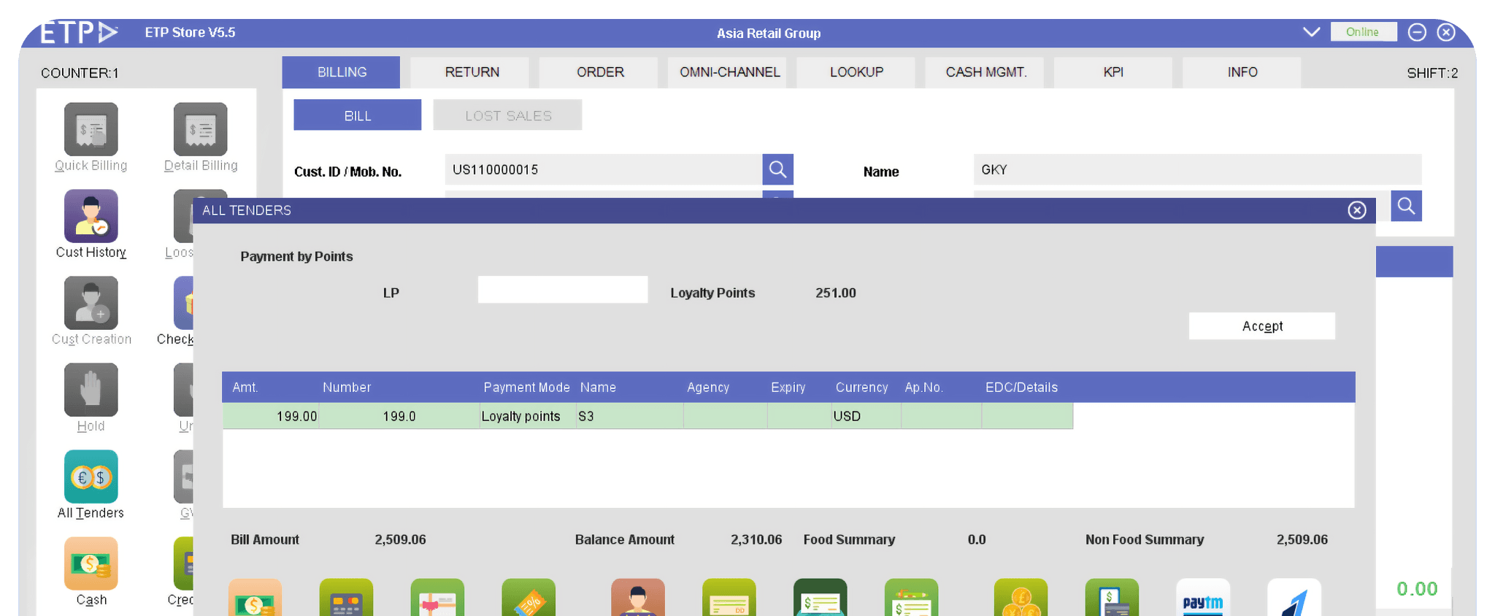1495x616 pixels.
Task: Pick the credit card tender icon
Action: [x=346, y=598]
